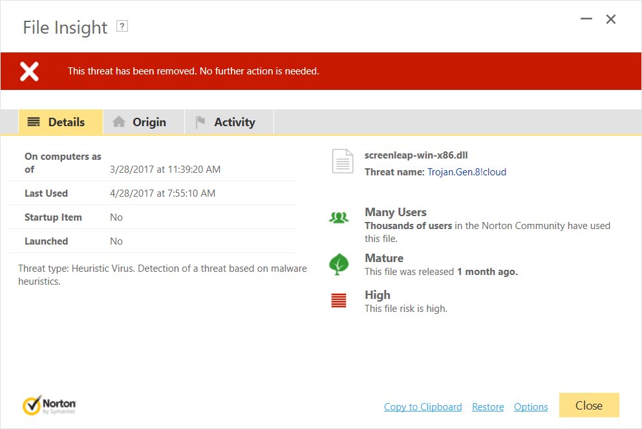Click the Threat type Heuristic Virus description
Image resolution: width=642 pixels, height=429 pixels.
[162, 275]
